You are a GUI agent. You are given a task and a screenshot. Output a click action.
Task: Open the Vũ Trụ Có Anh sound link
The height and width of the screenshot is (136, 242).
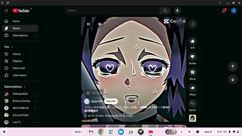coord(110,116)
